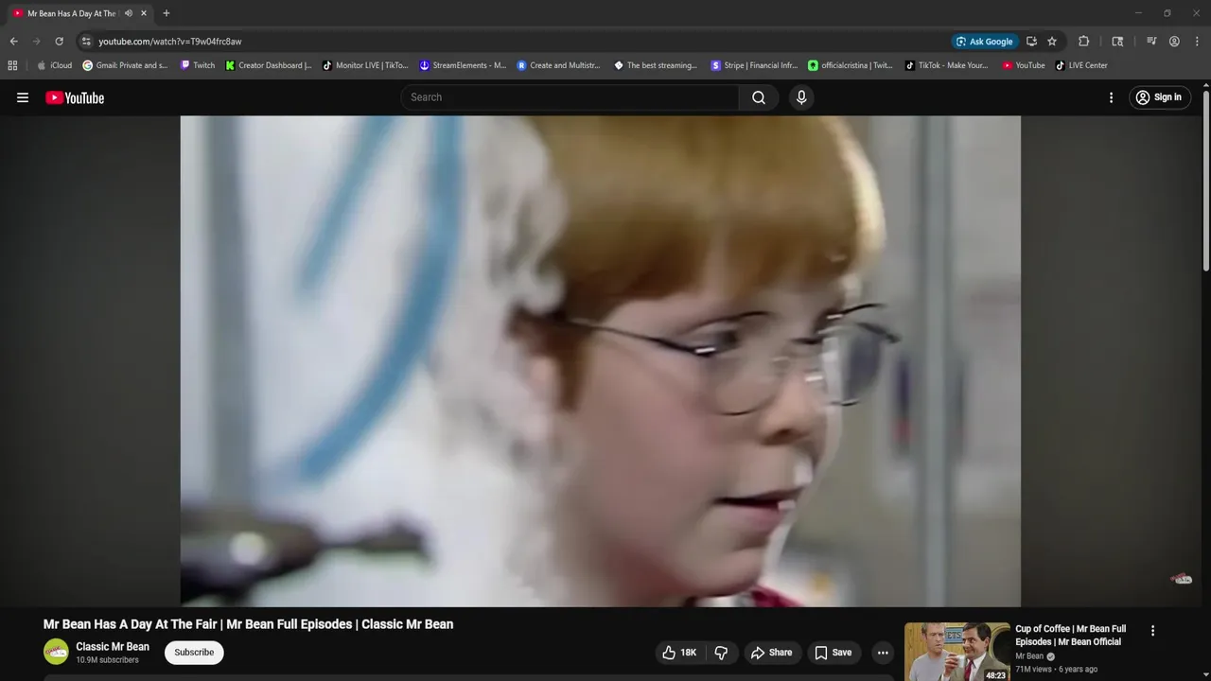This screenshot has width=1211, height=681.
Task: Run search with the magnifier button
Action: point(759,97)
